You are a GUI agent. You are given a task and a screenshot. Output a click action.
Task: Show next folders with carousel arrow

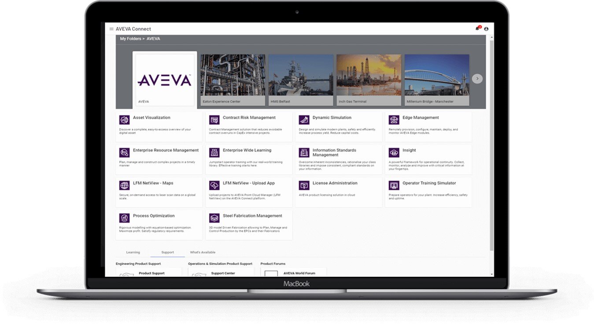click(x=477, y=79)
